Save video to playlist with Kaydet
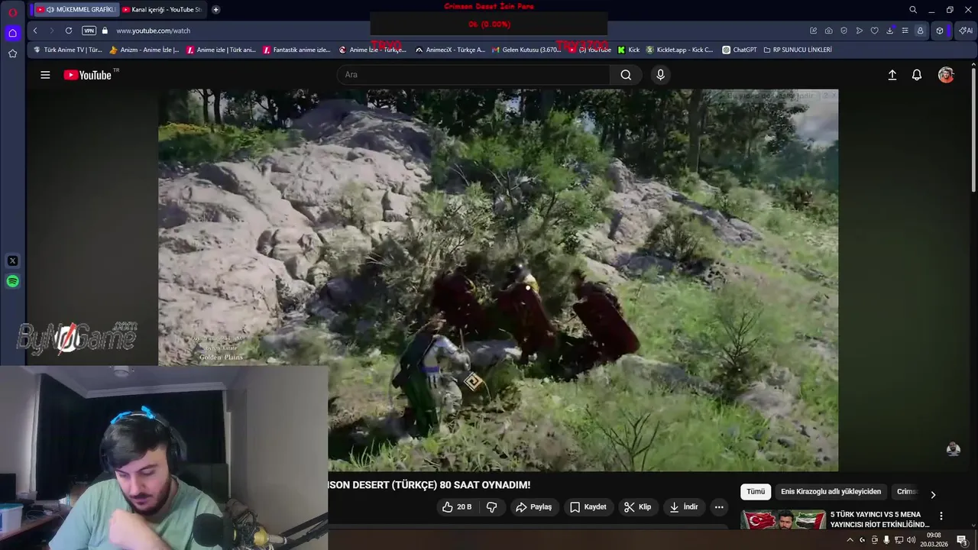The image size is (978, 550). click(x=588, y=507)
